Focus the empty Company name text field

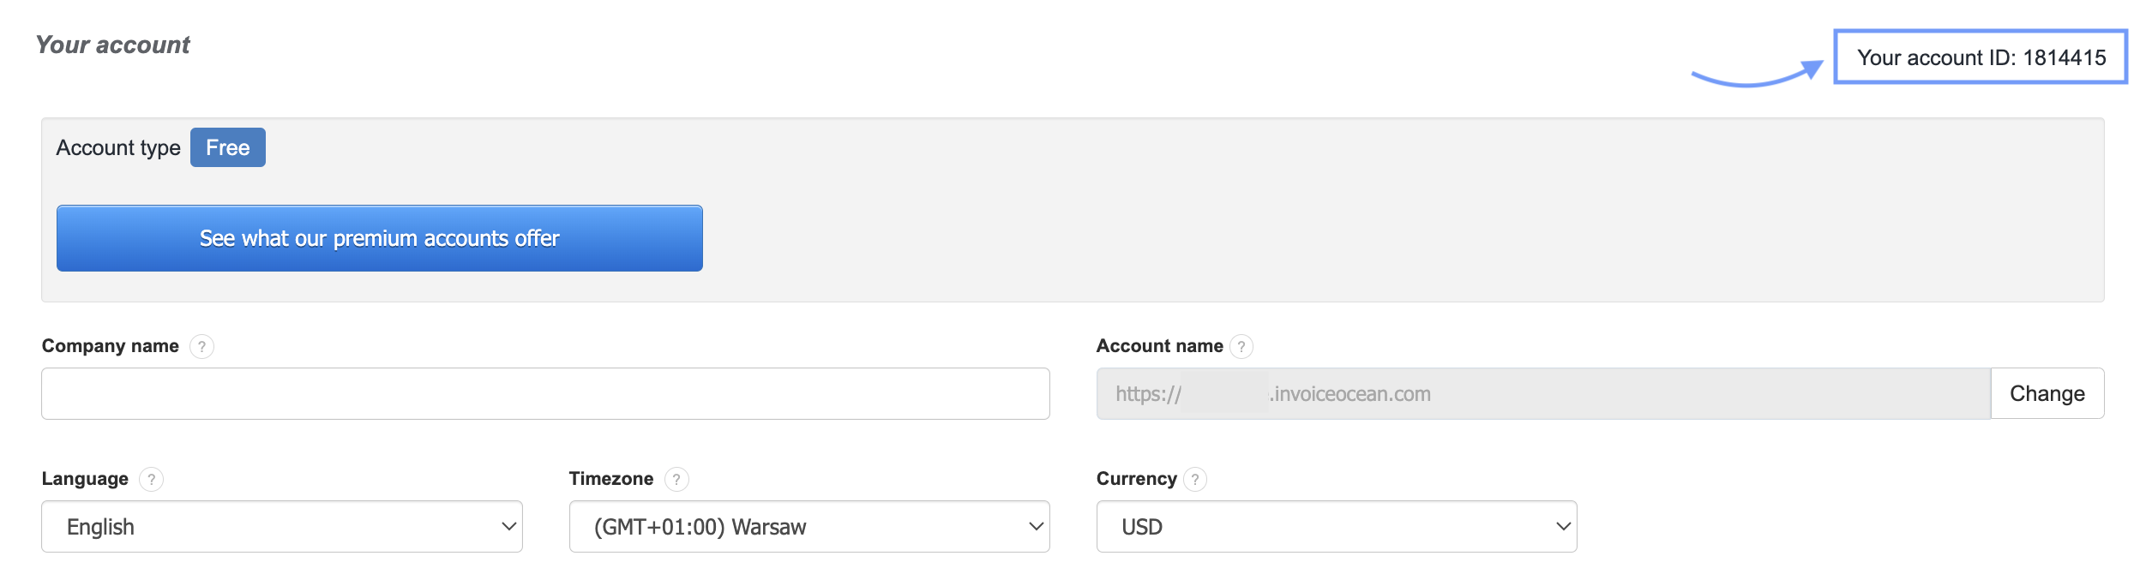pyautogui.click(x=545, y=394)
